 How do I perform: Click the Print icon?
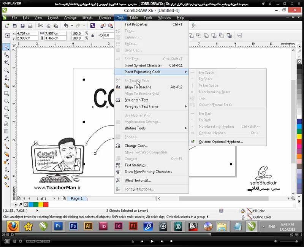[x=30, y=25]
